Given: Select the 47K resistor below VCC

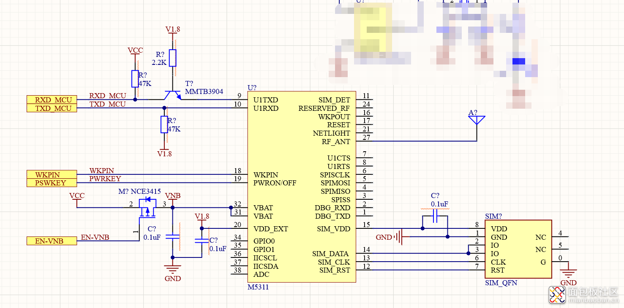Looking at the screenshot, I should pos(135,78).
